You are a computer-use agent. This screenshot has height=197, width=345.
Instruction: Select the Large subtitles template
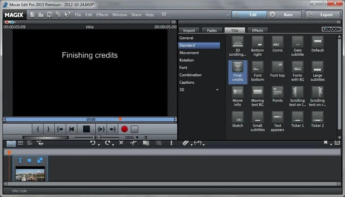(x=318, y=71)
